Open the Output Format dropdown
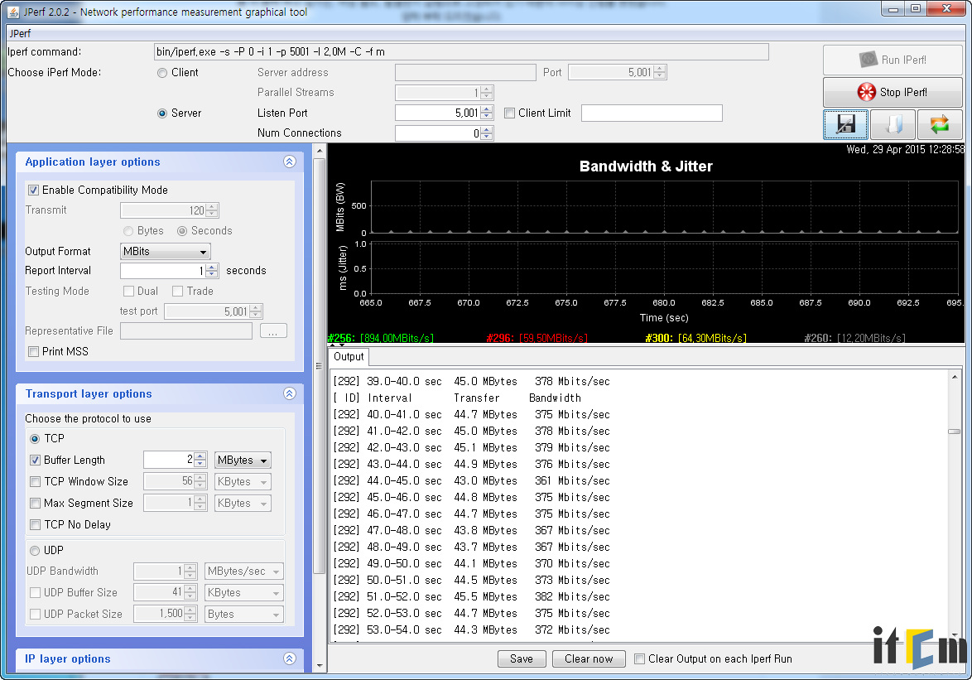 click(166, 252)
